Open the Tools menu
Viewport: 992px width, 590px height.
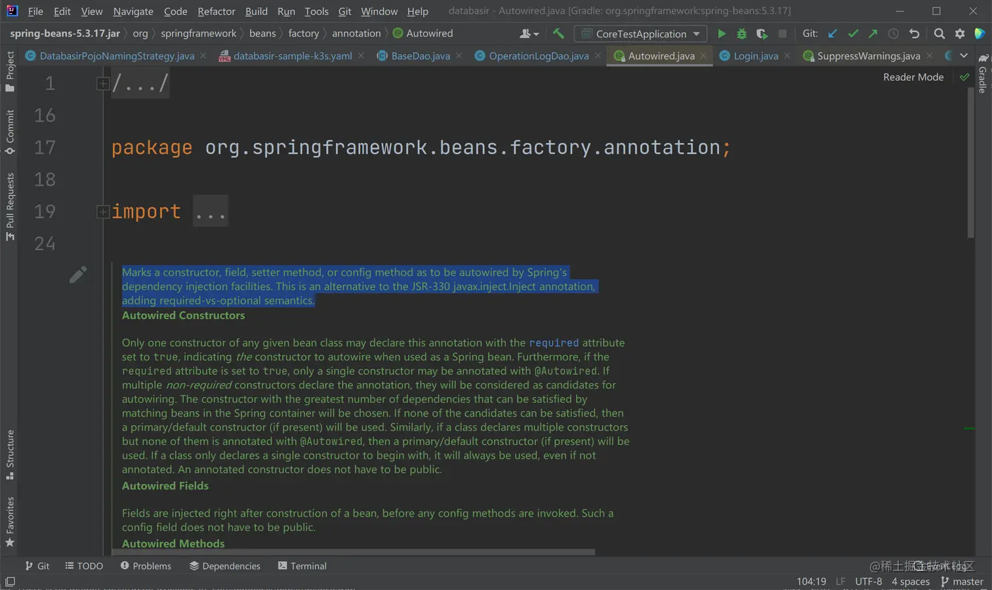point(316,11)
